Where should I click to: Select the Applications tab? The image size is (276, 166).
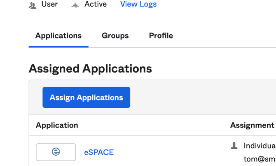[x=58, y=36]
